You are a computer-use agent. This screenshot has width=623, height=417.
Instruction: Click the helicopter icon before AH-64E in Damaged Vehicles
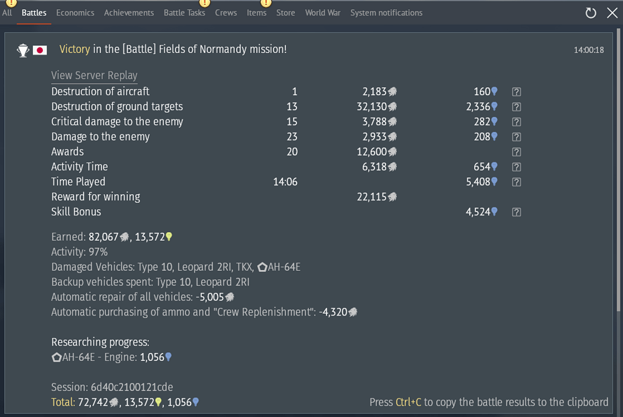pyautogui.click(x=262, y=267)
